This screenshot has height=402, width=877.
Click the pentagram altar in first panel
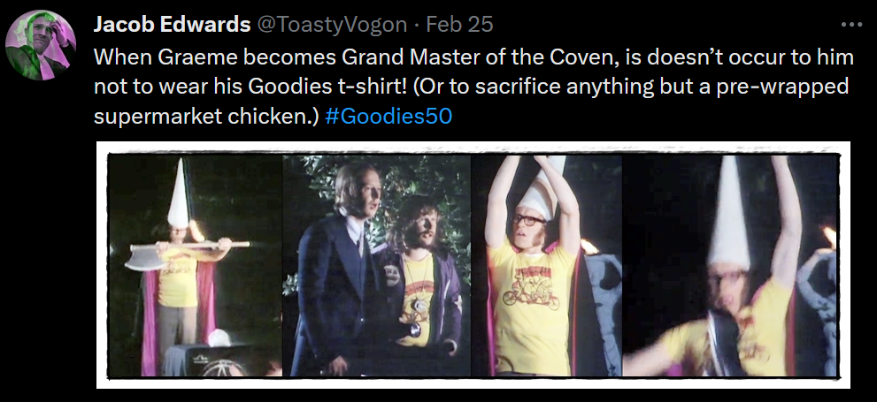tap(219, 360)
